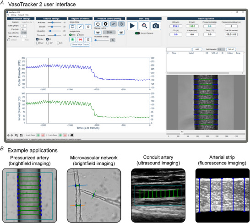This screenshot has width=250, height=223.
Task: Enable the Fluor checkbox
Action: tap(37, 43)
